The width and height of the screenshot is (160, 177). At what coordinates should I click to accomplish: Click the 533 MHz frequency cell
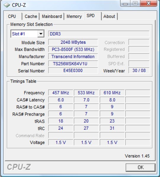(x=86, y=93)
